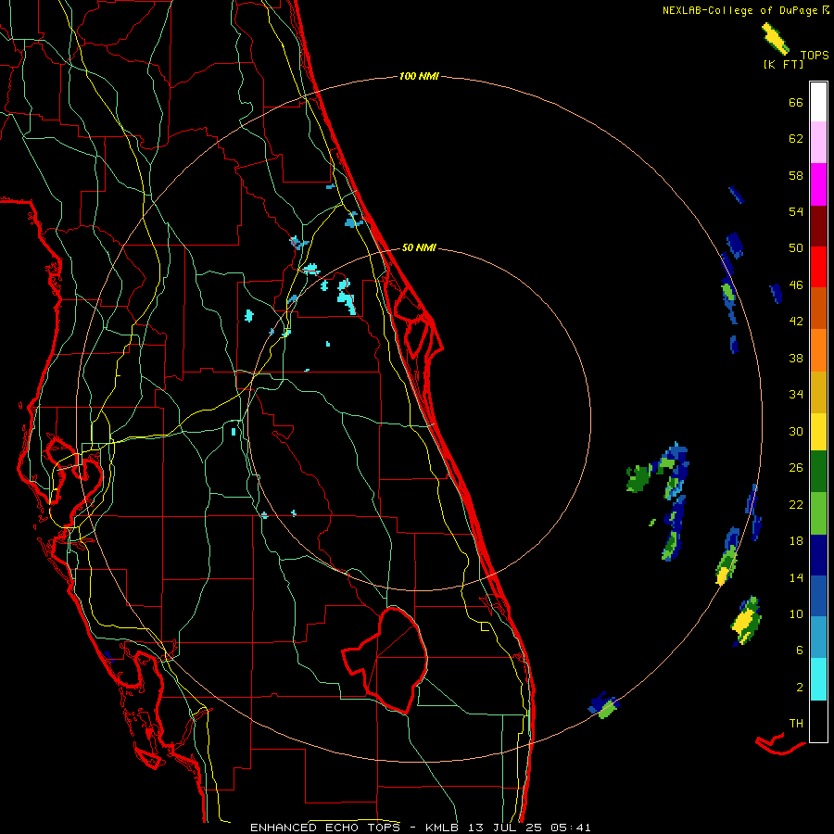Screen dimensions: 834x834
Task: Select the 'TOPS' legend title
Action: click(x=815, y=56)
